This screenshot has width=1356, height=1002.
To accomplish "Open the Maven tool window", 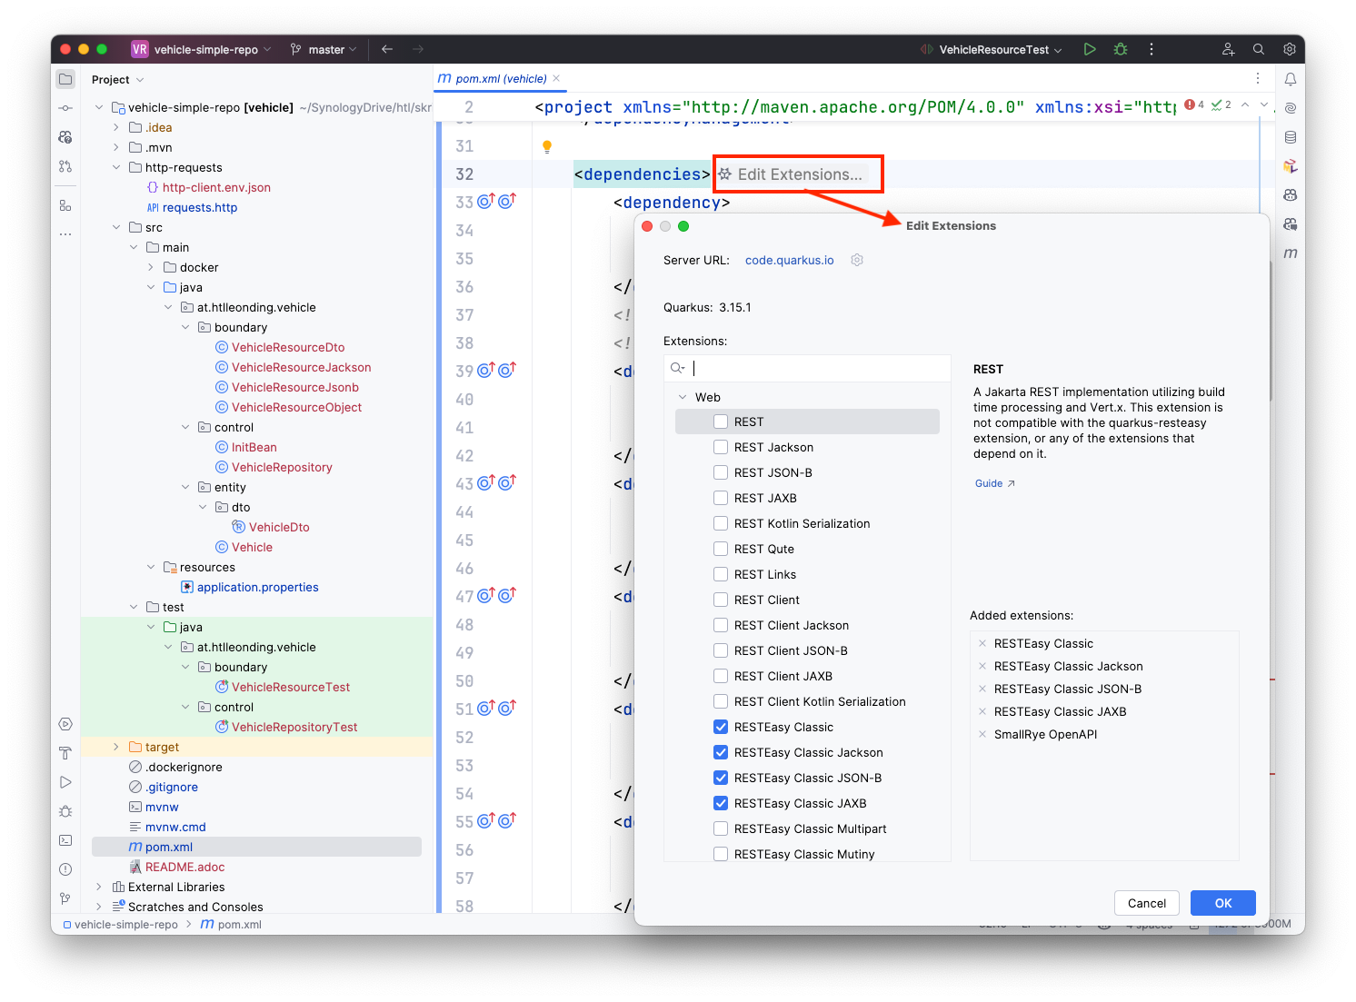I will point(1291,253).
